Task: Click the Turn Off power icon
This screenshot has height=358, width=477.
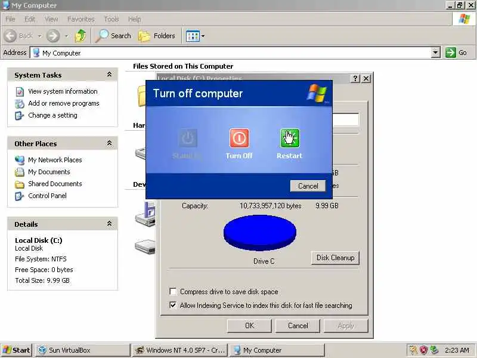Action: tap(239, 138)
